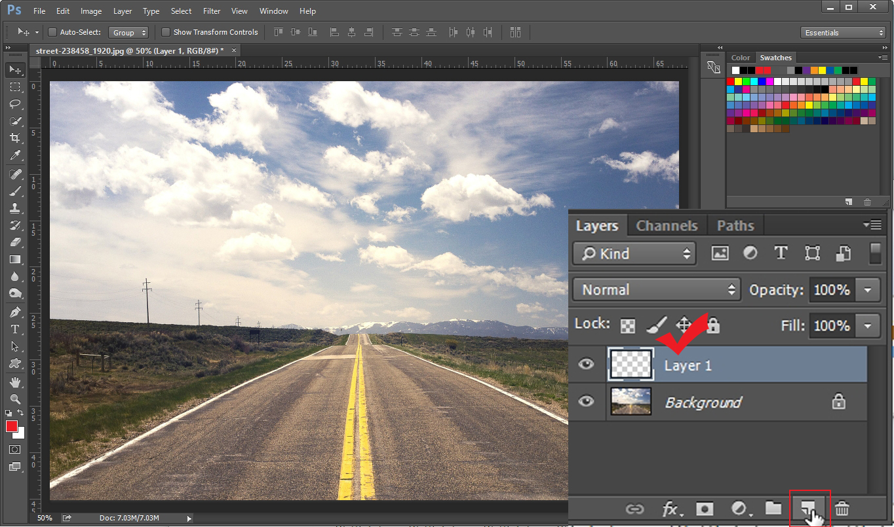
Task: Toggle Lock image pixels brush icon
Action: pyautogui.click(x=656, y=325)
